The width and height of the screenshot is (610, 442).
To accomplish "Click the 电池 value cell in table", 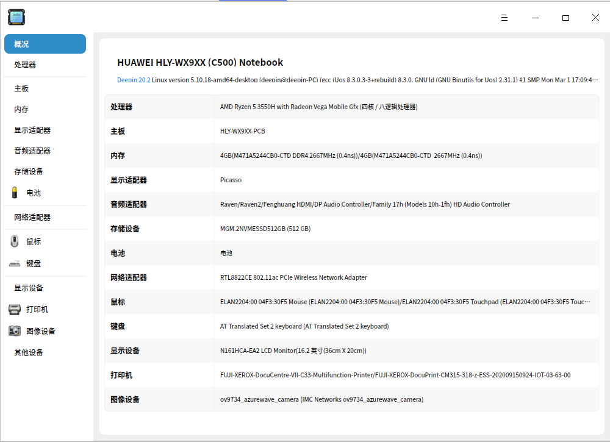I will click(x=226, y=253).
